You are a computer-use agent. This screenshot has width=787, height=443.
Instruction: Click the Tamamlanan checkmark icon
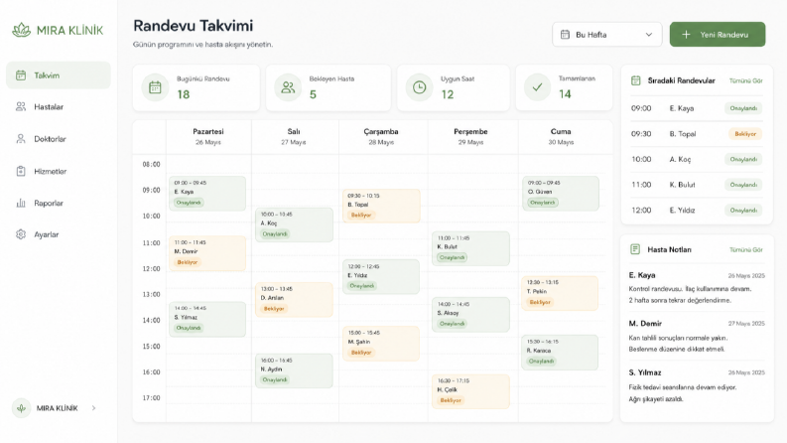537,87
